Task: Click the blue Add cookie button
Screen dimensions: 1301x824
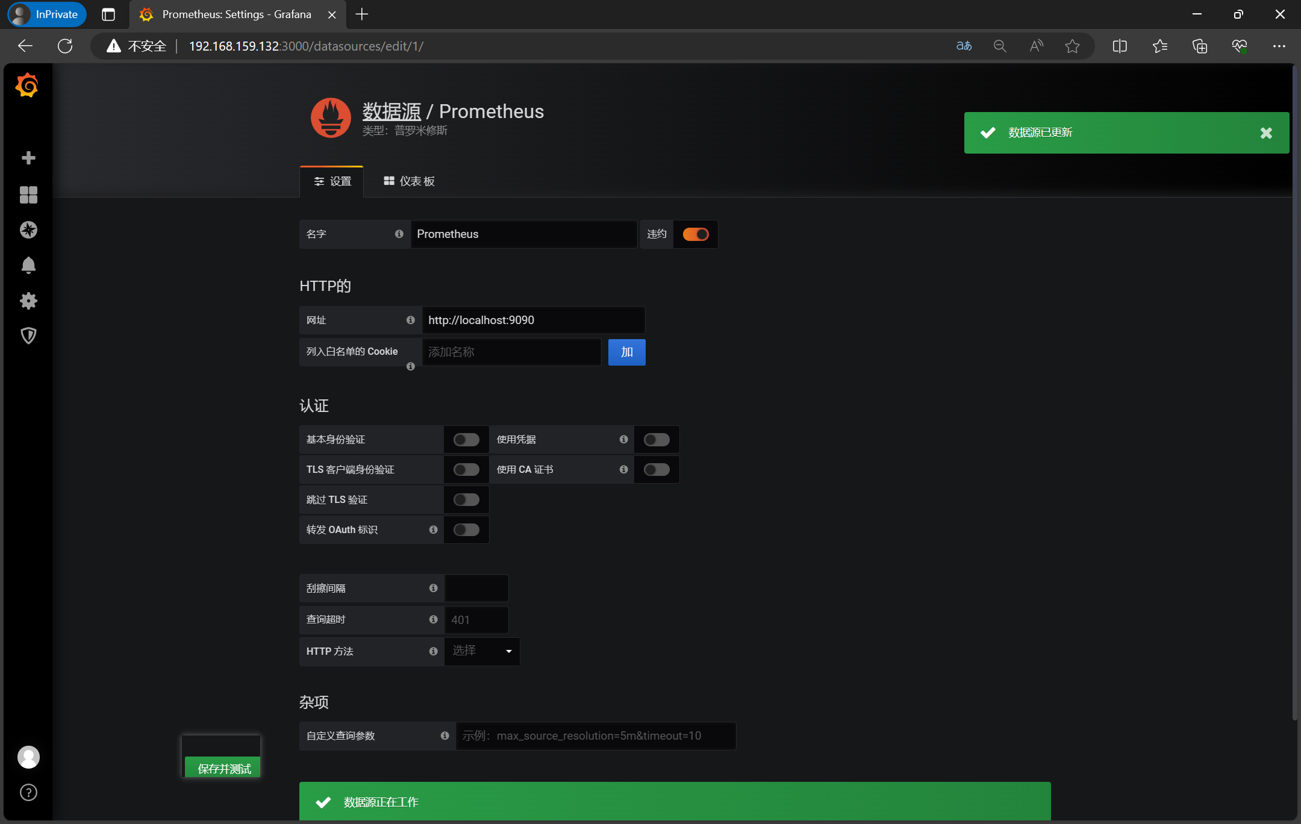Action: (x=626, y=352)
